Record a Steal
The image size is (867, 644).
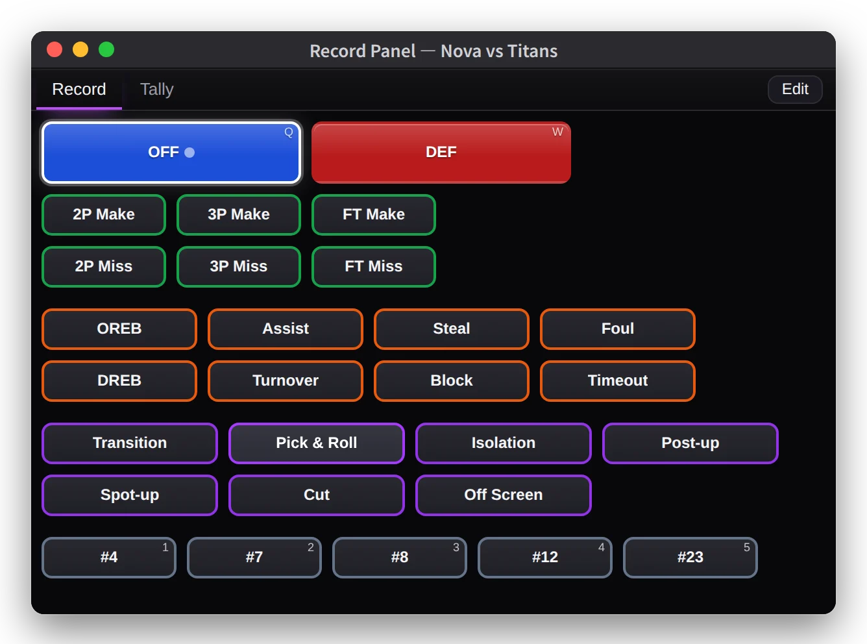click(452, 329)
